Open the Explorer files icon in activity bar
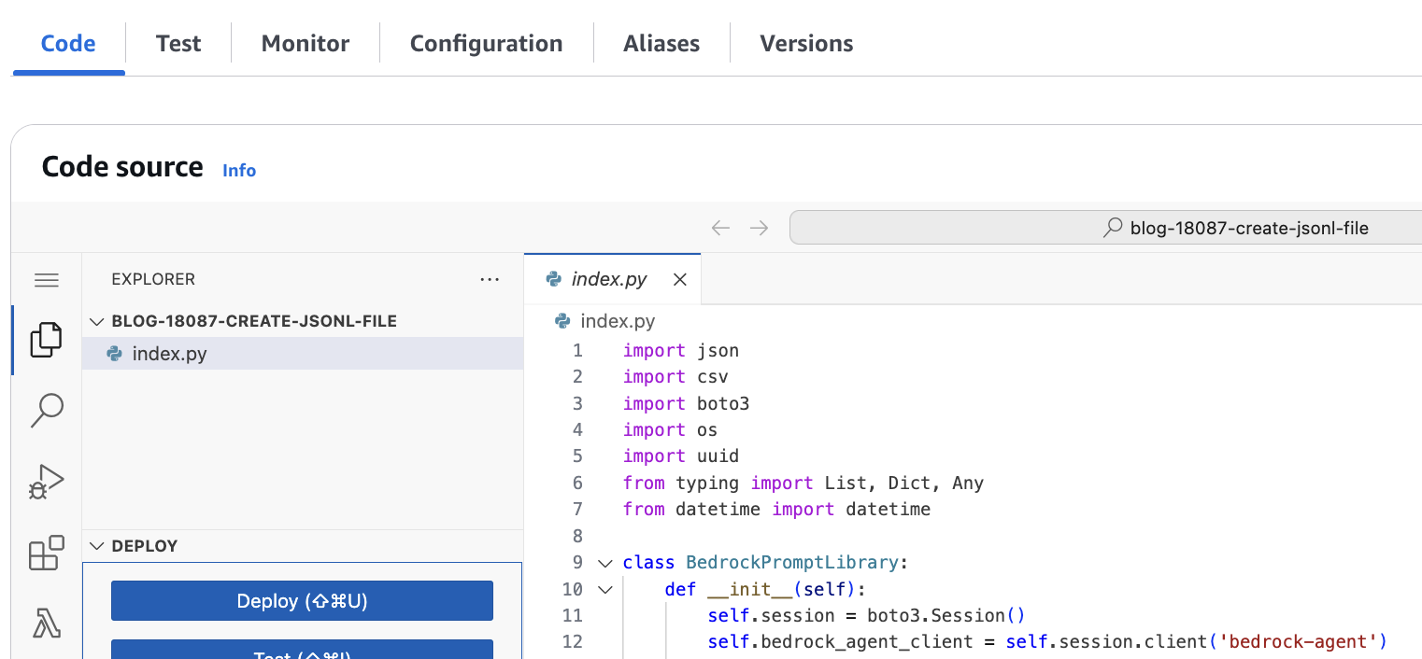 pyautogui.click(x=46, y=340)
